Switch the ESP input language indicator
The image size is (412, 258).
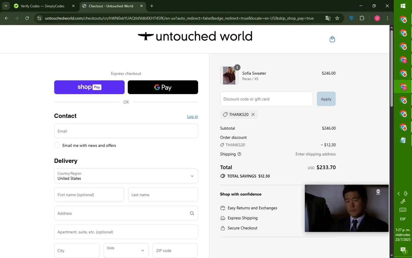pyautogui.click(x=403, y=219)
